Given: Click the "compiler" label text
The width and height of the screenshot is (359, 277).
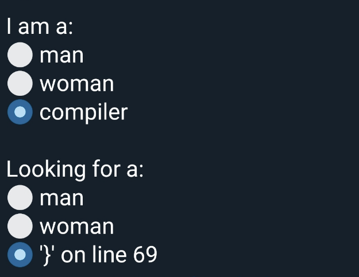Looking at the screenshot, I should [84, 112].
